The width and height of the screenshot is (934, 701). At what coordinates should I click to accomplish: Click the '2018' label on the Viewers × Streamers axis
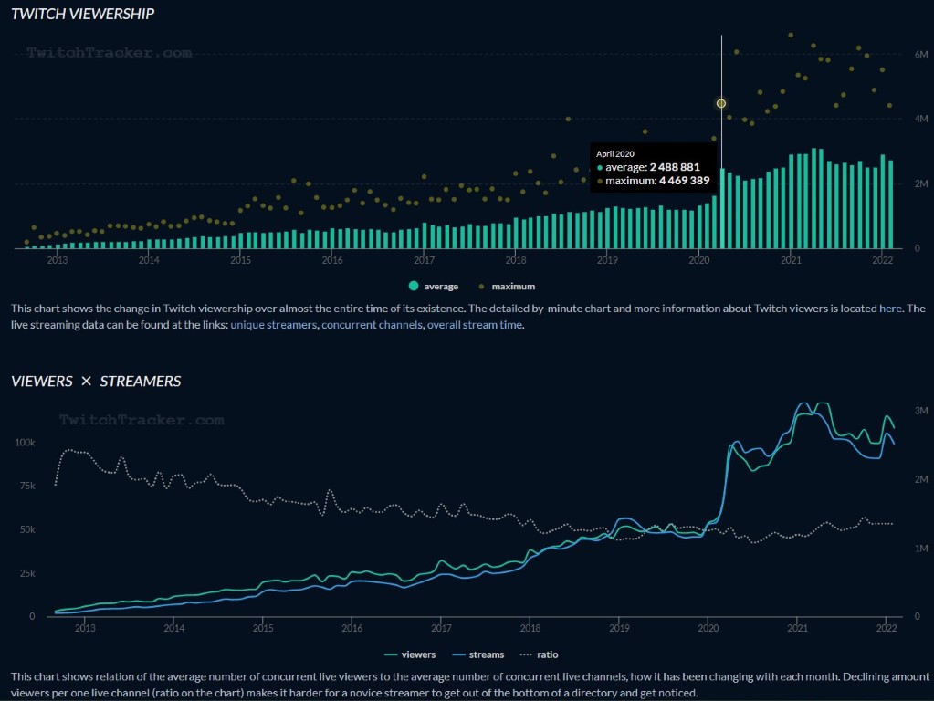pyautogui.click(x=530, y=628)
